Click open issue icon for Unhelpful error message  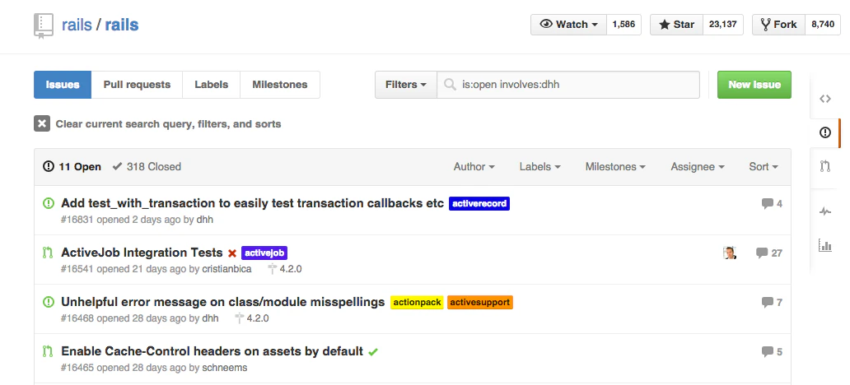(49, 302)
